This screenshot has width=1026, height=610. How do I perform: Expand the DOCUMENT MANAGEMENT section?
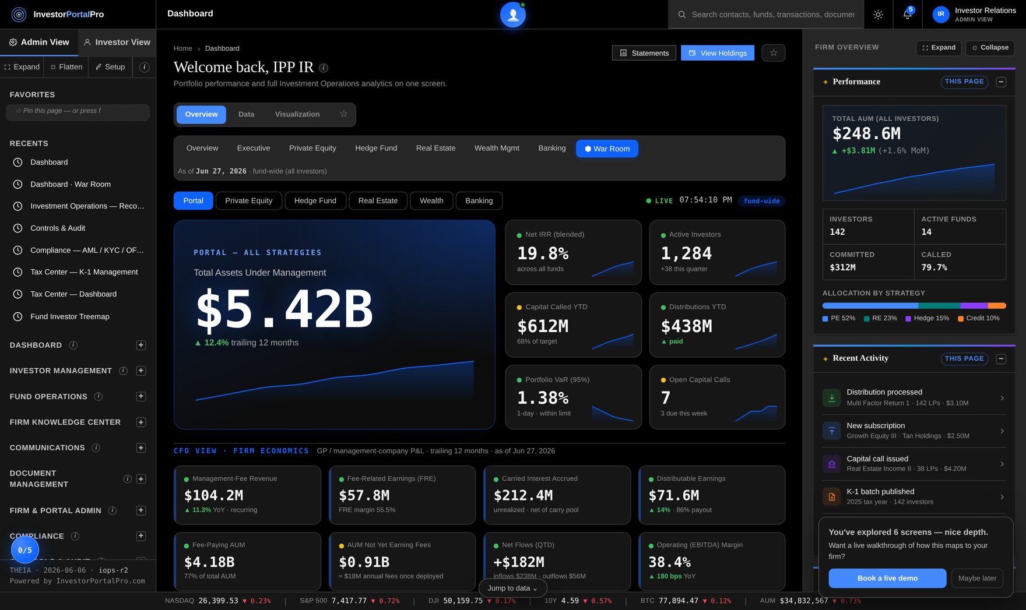tap(141, 479)
